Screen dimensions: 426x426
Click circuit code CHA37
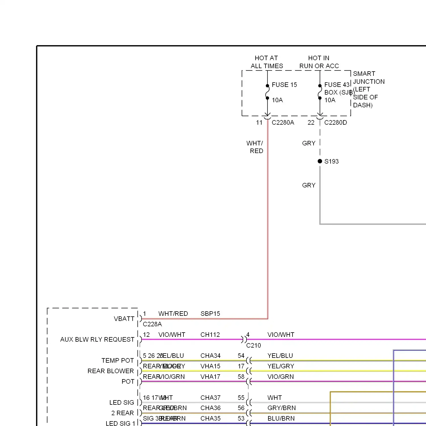pos(210,398)
